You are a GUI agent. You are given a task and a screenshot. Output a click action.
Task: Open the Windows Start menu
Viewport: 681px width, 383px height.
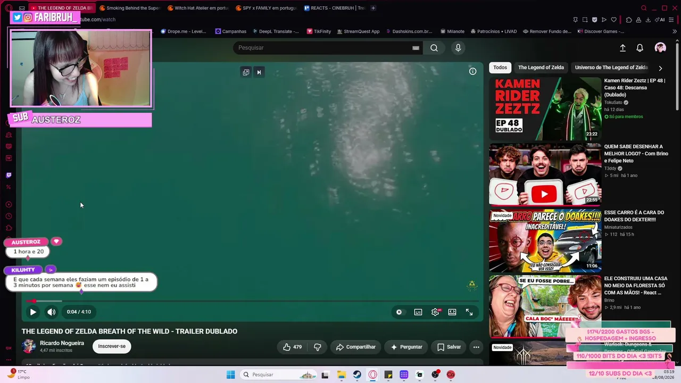230,374
